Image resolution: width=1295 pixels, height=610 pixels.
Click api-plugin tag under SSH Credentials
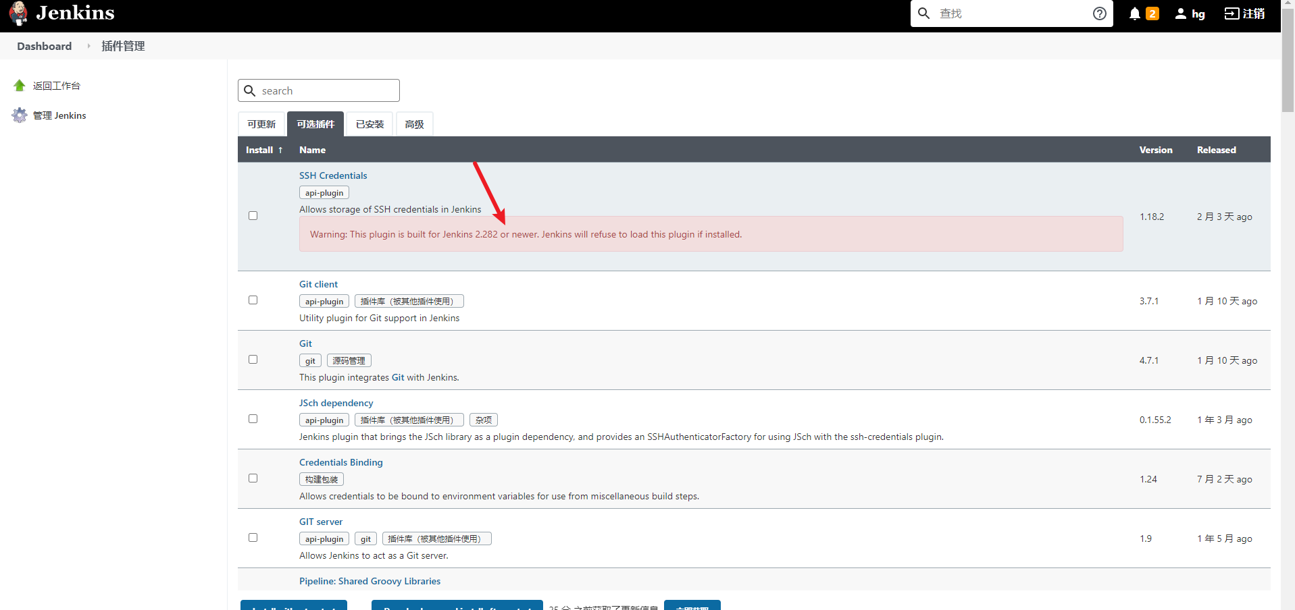324,193
